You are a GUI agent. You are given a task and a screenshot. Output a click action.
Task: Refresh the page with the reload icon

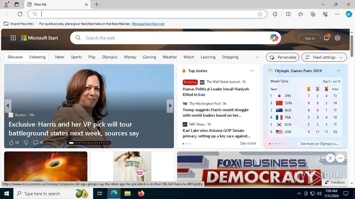(x=20, y=14)
